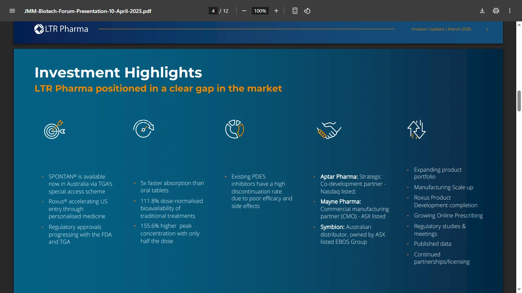522x293 pixels.
Task: Toggle fit to page icon
Action: pyautogui.click(x=295, y=11)
